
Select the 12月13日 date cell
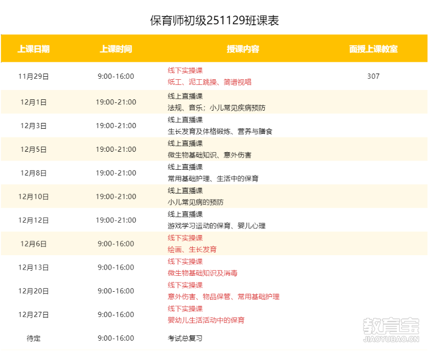tap(33, 268)
